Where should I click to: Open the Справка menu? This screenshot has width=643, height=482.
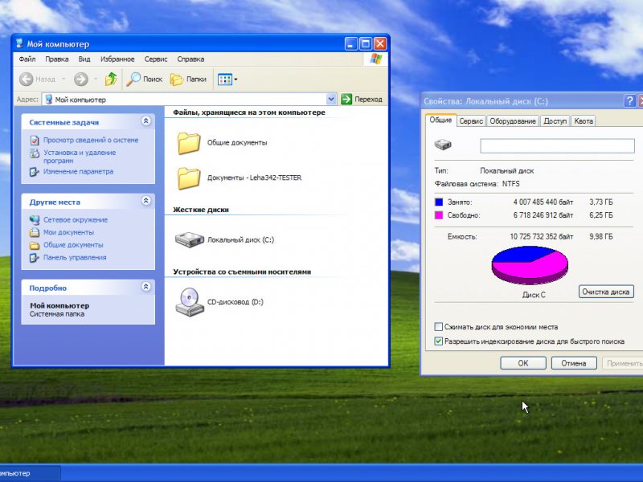point(190,59)
